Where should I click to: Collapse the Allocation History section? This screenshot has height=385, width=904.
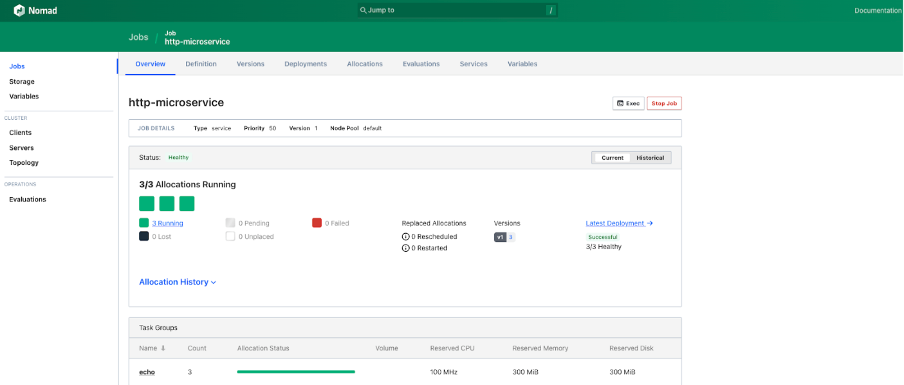(178, 282)
